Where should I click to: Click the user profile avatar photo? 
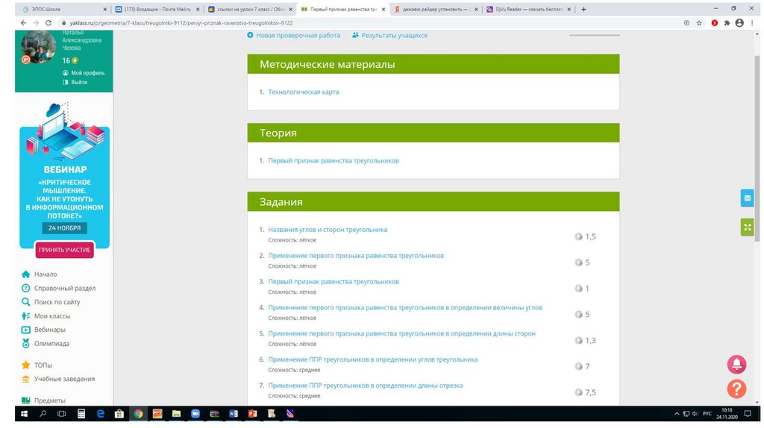coord(38,47)
